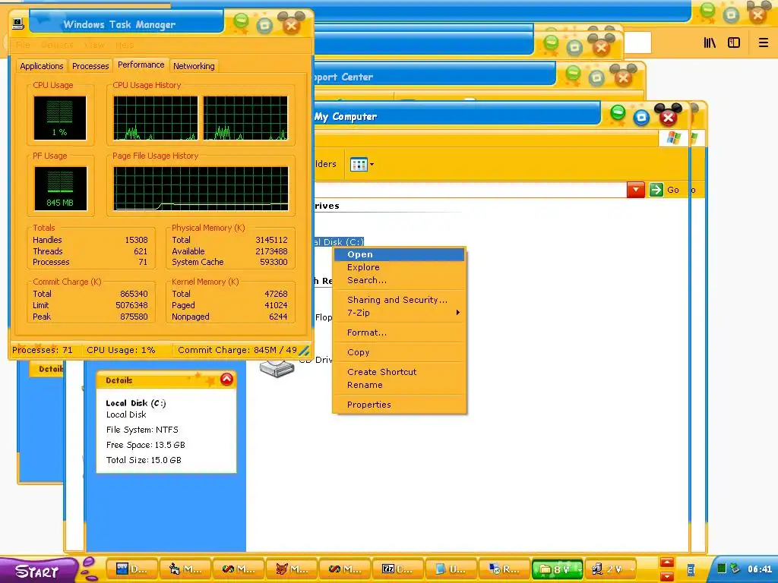Click the Handles value 15308
The height and width of the screenshot is (583, 778).
tap(136, 240)
